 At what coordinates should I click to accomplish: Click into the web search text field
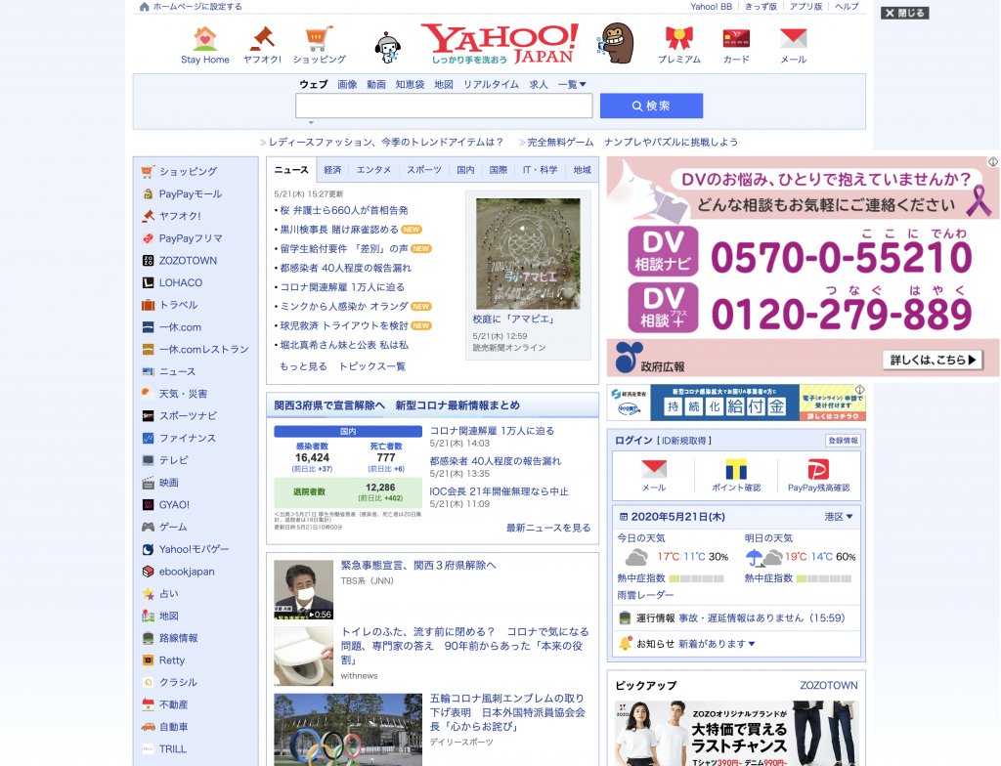(444, 106)
